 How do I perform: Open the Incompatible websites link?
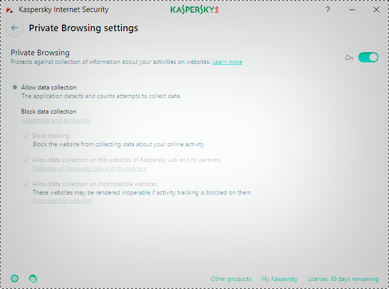(x=62, y=201)
